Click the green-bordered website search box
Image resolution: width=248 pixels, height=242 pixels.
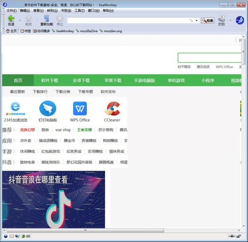coord(209,58)
